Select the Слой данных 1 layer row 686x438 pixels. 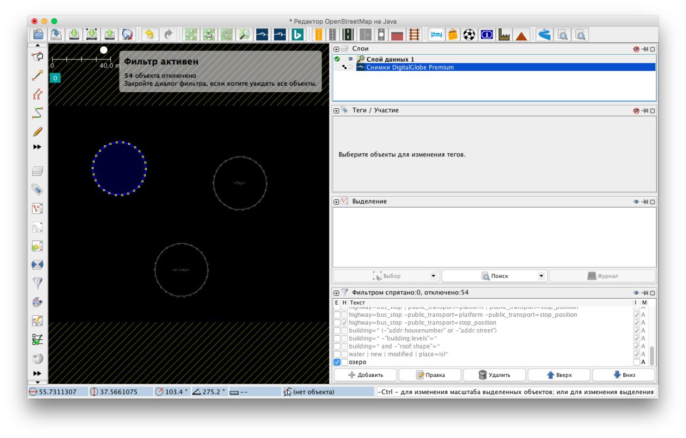click(494, 59)
